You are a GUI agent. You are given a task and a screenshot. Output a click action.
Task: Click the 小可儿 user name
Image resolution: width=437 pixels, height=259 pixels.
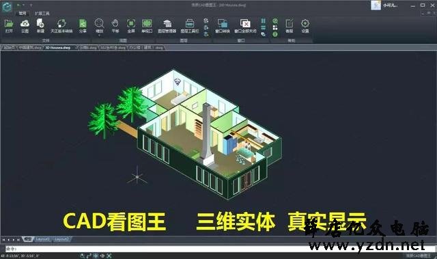390,5
